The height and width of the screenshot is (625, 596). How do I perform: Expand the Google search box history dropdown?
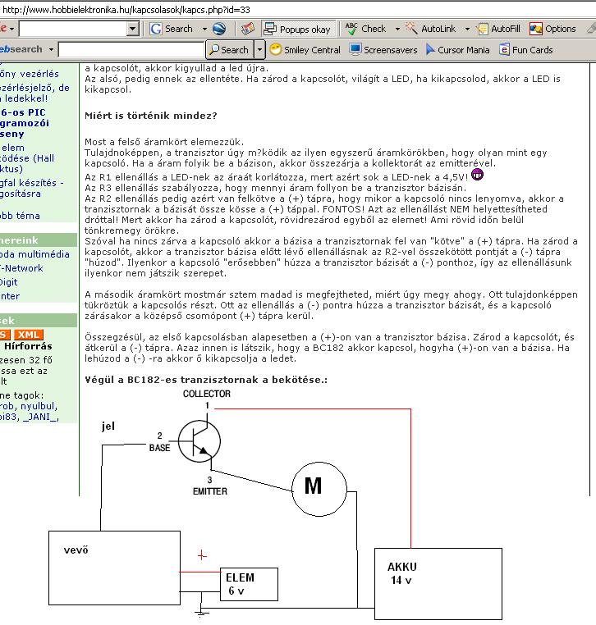(x=133, y=29)
